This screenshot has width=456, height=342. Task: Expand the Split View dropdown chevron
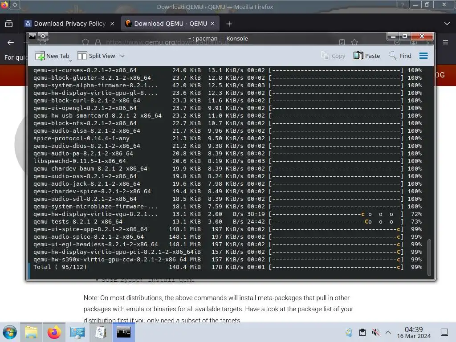pyautogui.click(x=122, y=56)
